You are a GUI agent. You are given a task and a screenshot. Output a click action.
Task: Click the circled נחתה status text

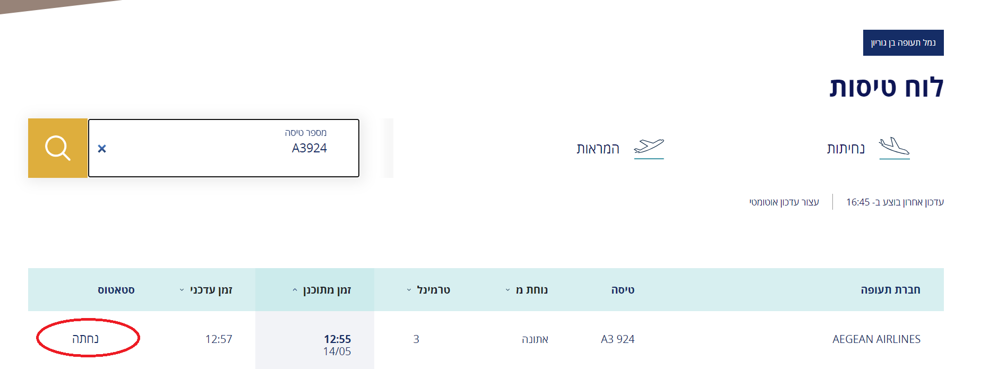85,339
